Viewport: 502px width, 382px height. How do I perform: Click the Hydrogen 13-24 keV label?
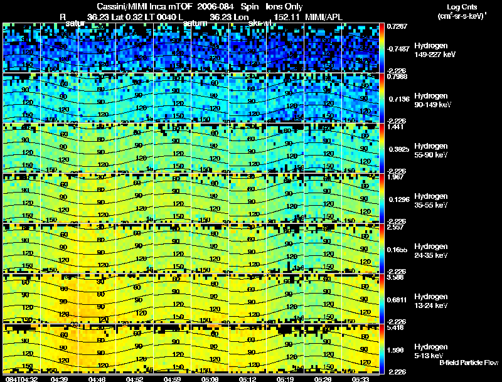(x=431, y=301)
